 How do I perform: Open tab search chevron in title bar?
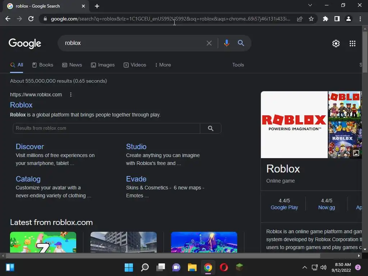tap(310, 5)
